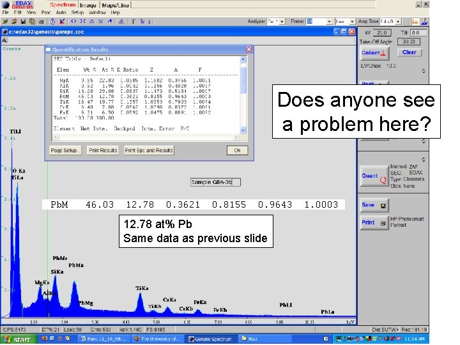Click the printer toolbar icon
Screen dimensions: 460x345
coord(41,22)
